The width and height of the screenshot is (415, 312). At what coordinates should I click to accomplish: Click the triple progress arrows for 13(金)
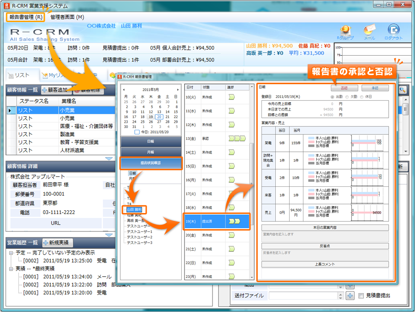click(x=237, y=139)
